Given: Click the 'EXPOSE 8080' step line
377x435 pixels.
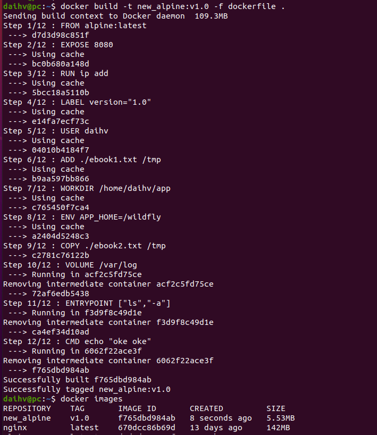Looking at the screenshot, I should (58, 45).
